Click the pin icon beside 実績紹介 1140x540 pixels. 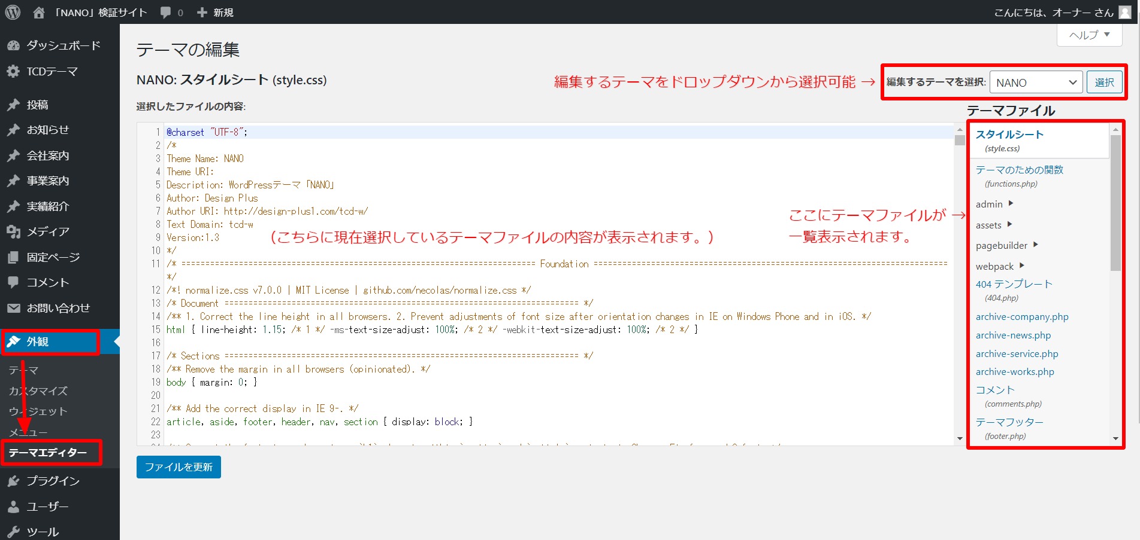tap(13, 206)
